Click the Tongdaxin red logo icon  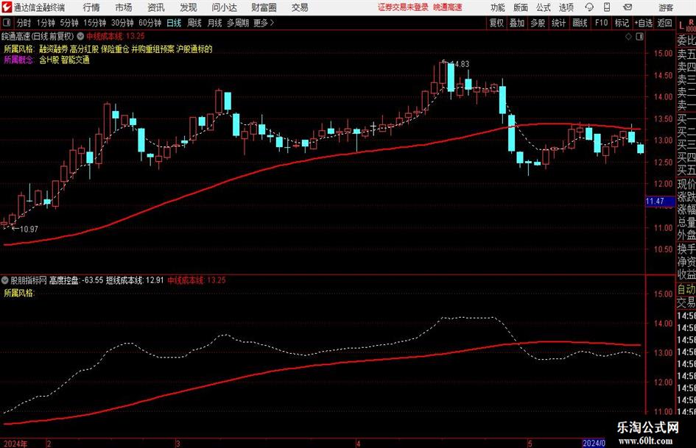pyautogui.click(x=7, y=7)
